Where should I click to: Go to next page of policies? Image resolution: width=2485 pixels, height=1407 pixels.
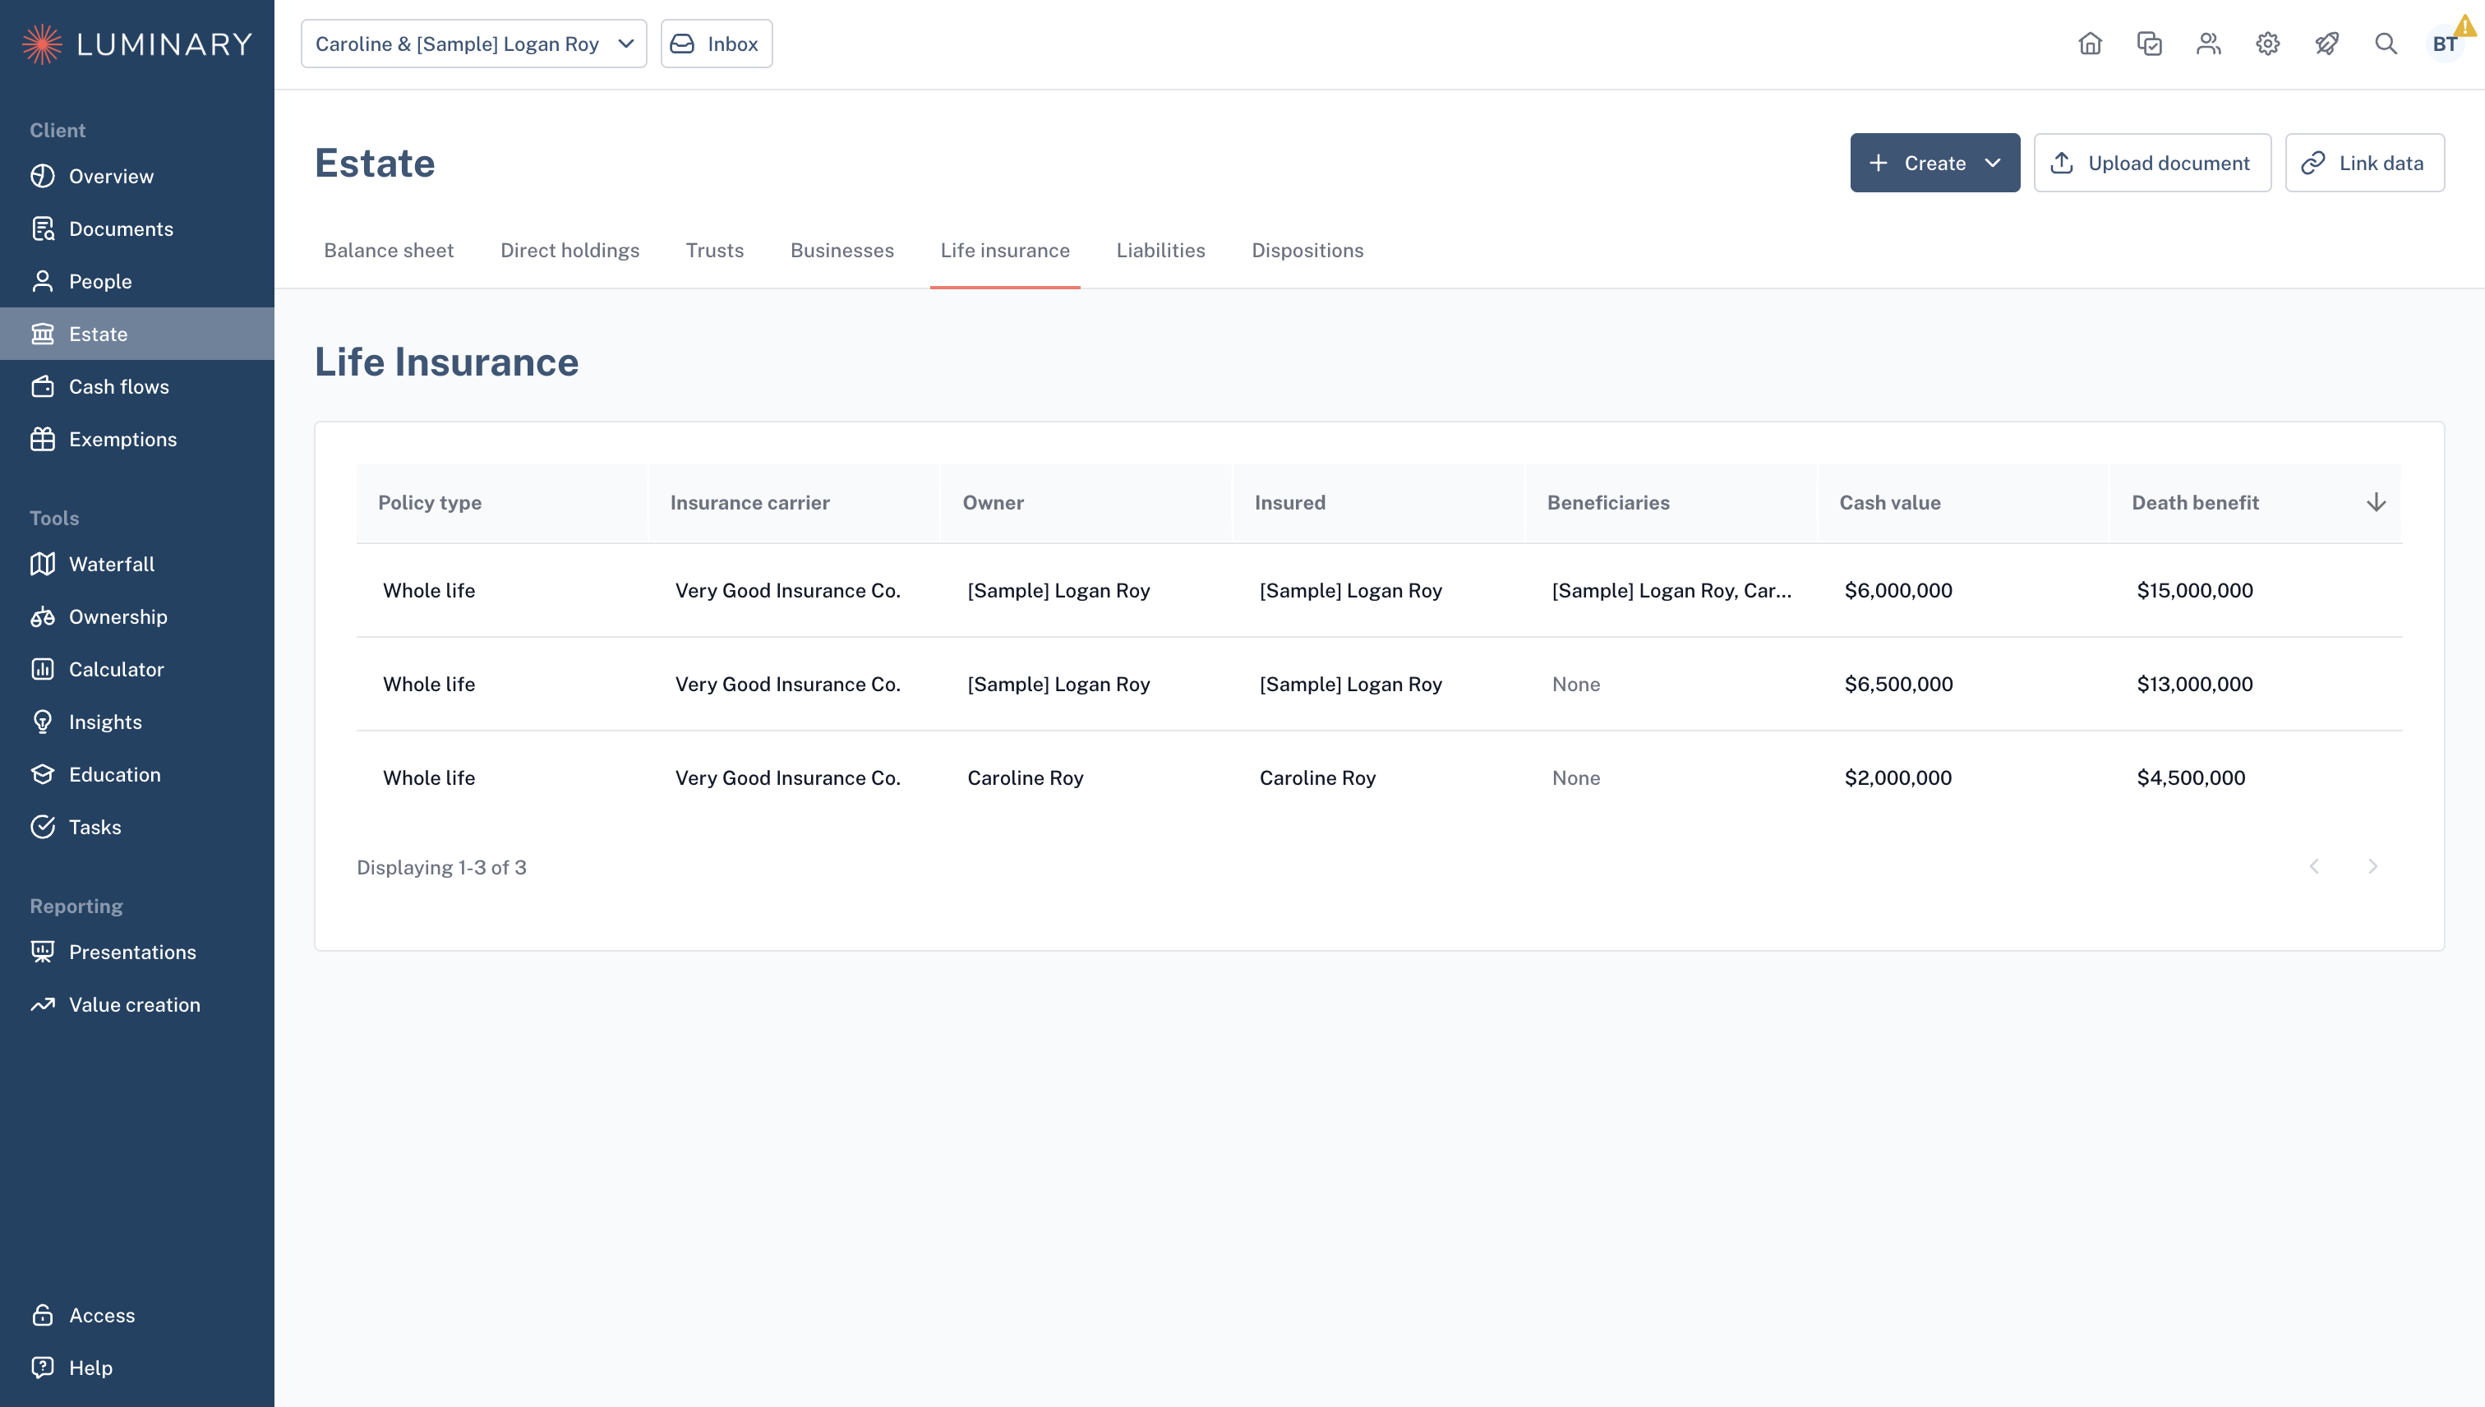[2373, 867]
